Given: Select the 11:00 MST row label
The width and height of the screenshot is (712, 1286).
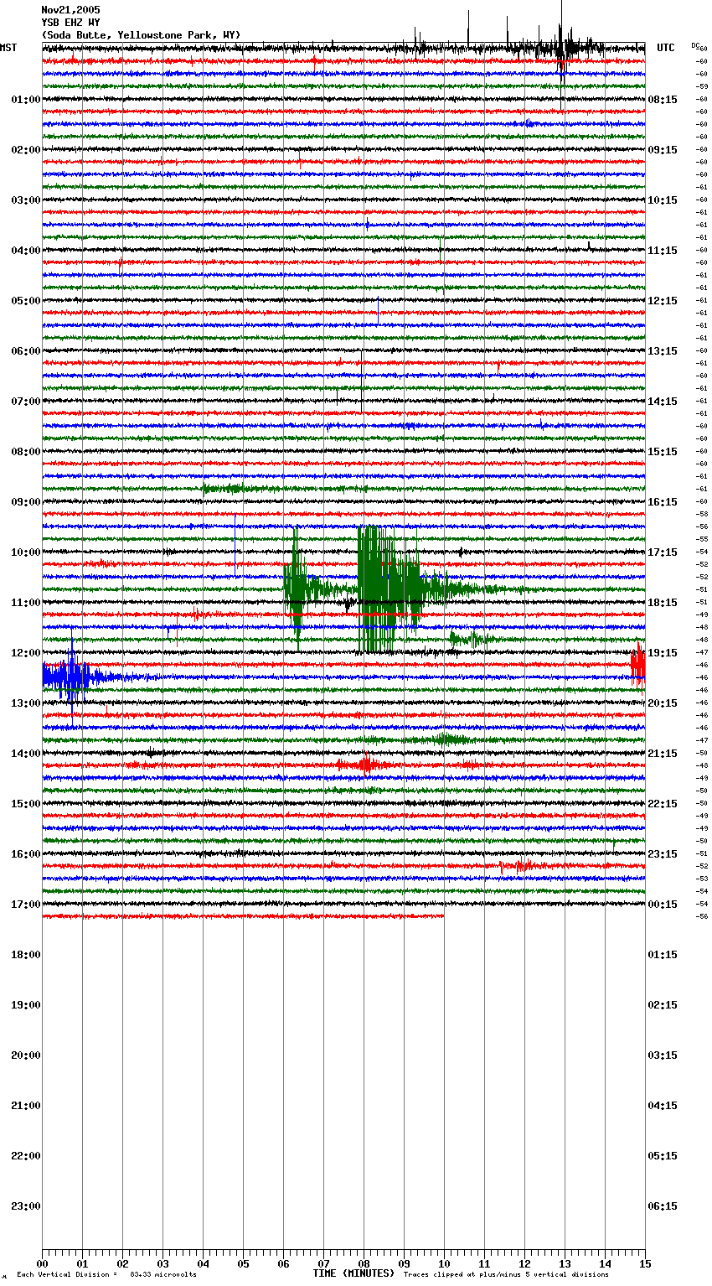Looking at the screenshot, I should coord(26,603).
